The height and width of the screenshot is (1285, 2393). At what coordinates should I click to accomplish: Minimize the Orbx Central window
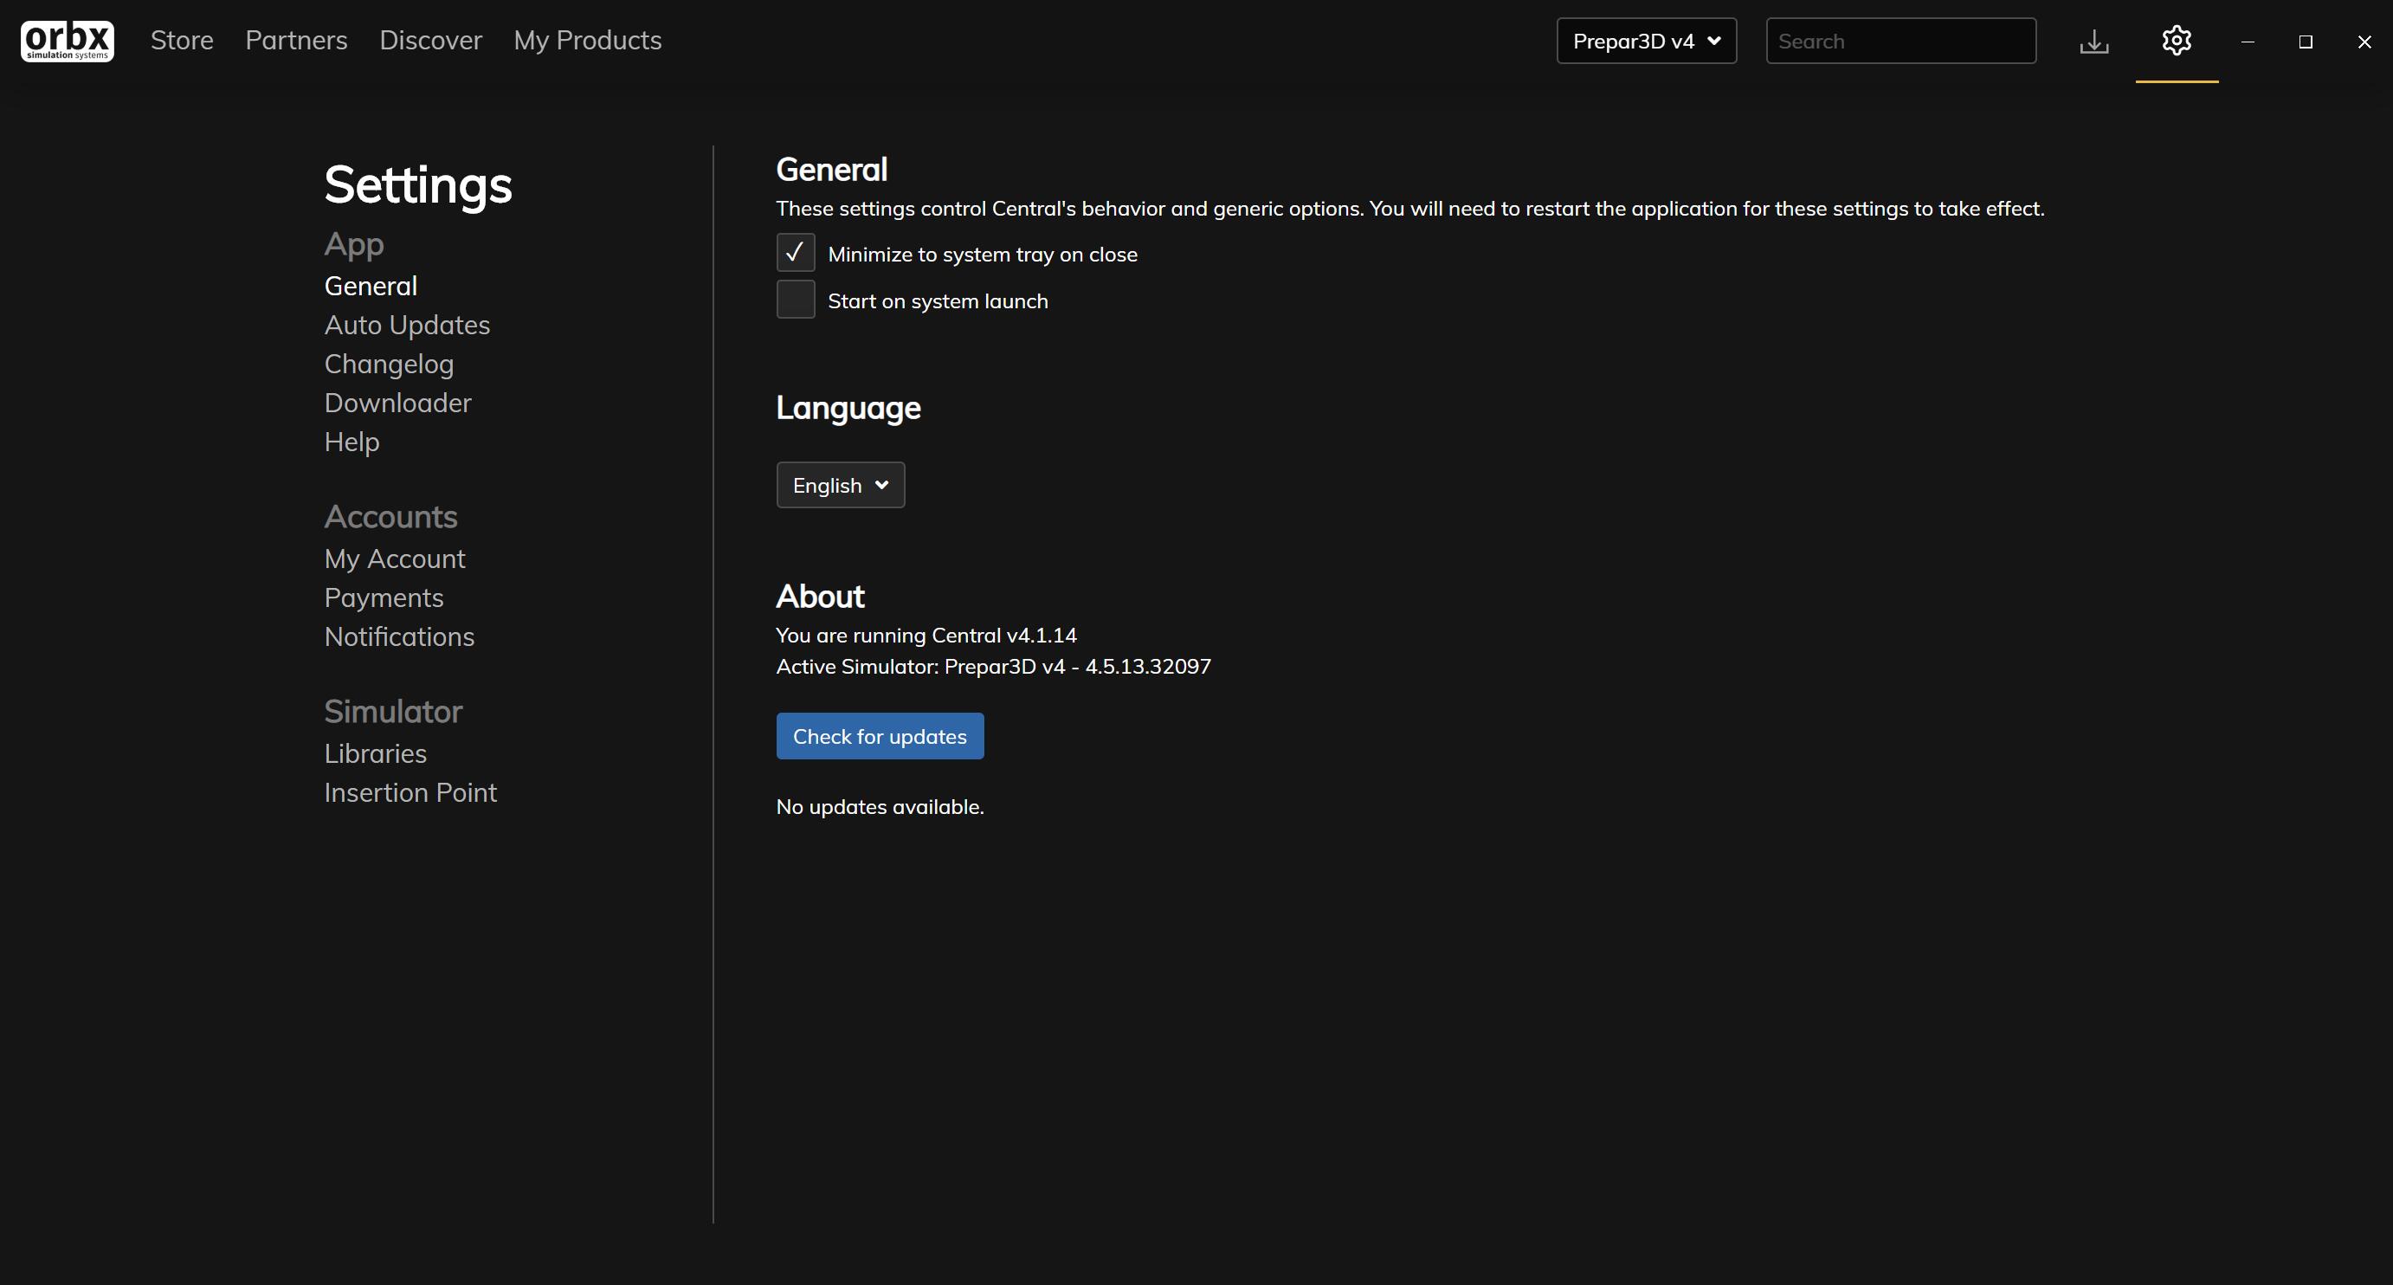[x=2248, y=42]
